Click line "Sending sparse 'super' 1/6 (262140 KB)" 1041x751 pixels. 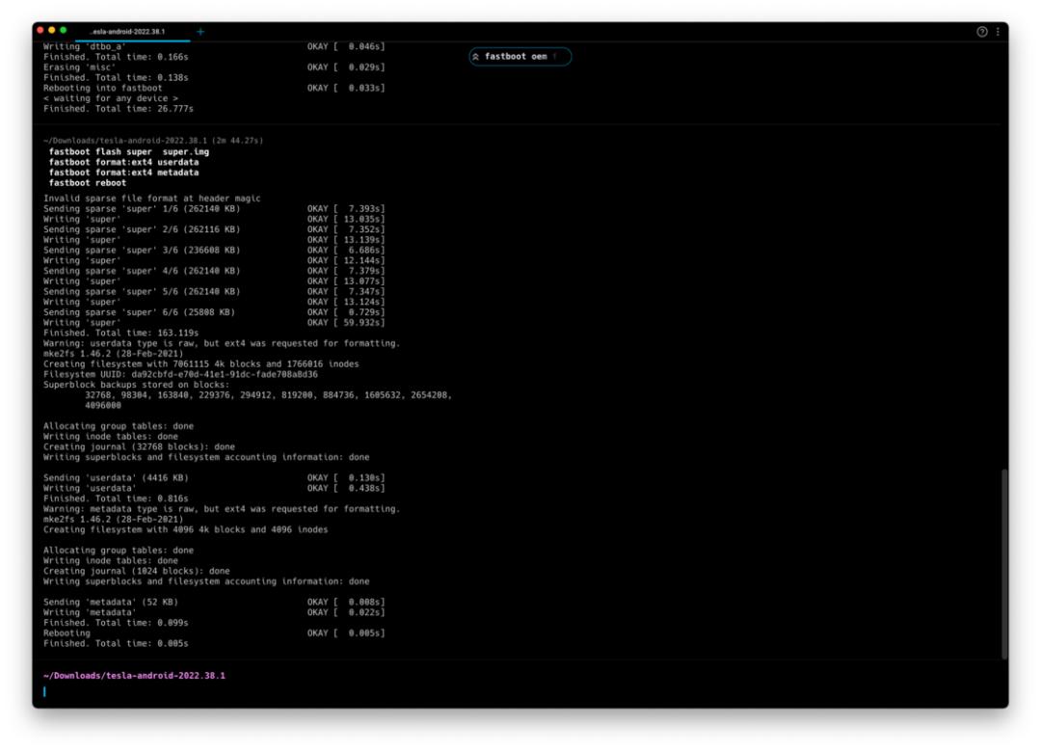coord(142,208)
